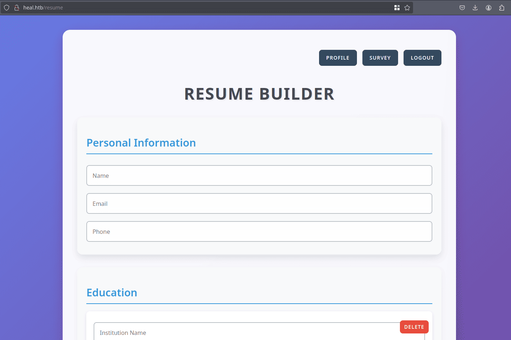Click the Institution Name field
Image resolution: width=511 pixels, height=340 pixels.
click(x=248, y=333)
